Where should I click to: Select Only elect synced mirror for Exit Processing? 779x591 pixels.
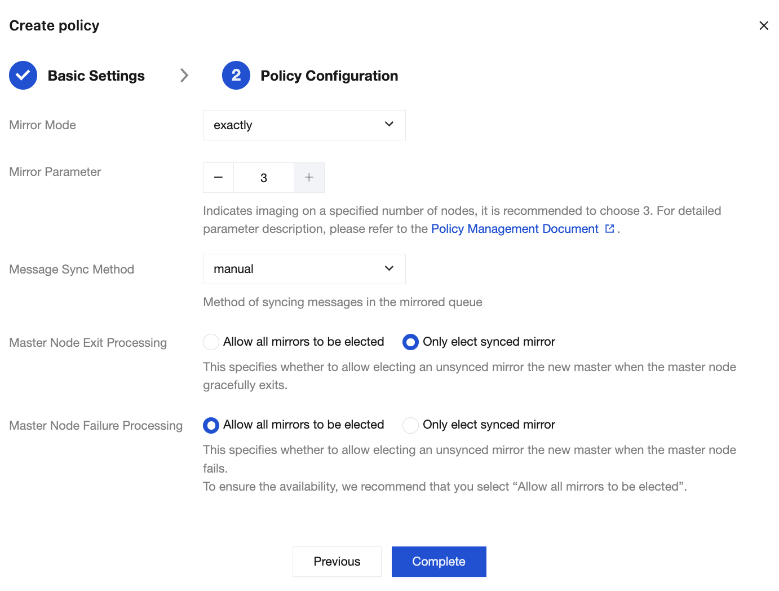point(410,342)
